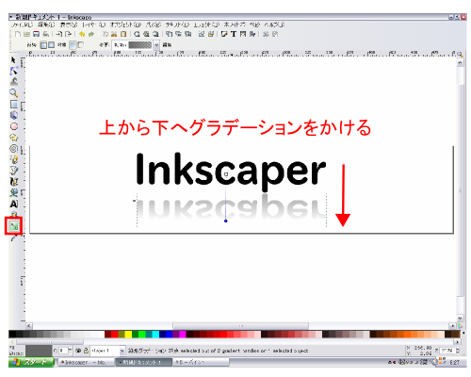Select the Pencil freehand tool
471x377 pixels.
coord(14,159)
